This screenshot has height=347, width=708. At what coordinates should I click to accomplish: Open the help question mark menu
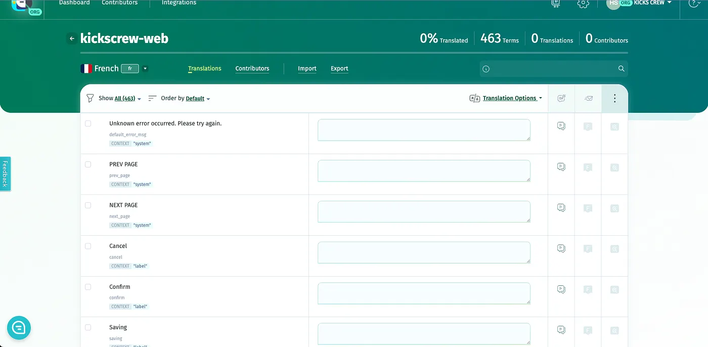pos(695,3)
